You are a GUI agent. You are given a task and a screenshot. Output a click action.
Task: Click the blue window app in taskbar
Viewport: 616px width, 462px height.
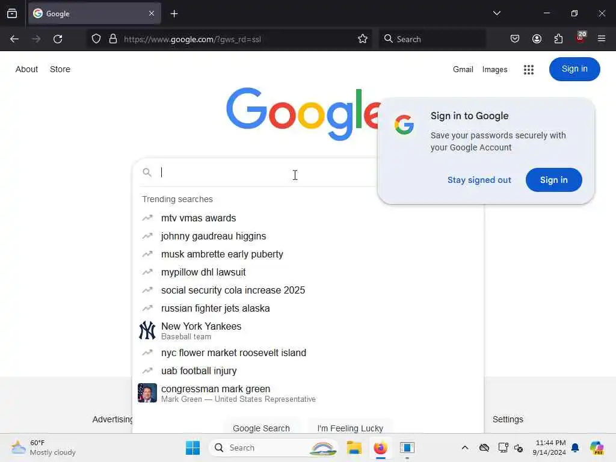pos(407,448)
